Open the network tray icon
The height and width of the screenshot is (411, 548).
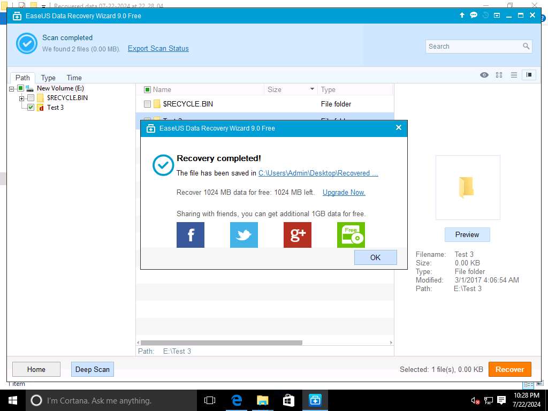point(488,400)
